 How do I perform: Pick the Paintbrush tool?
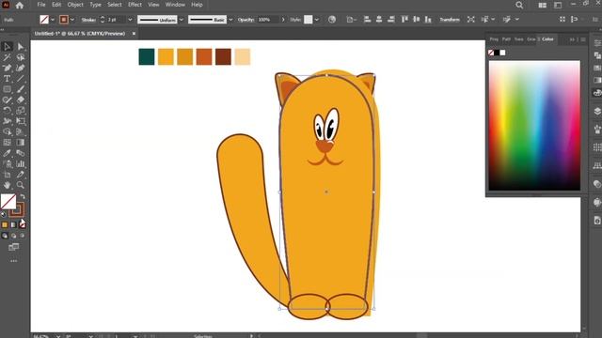coord(21,89)
